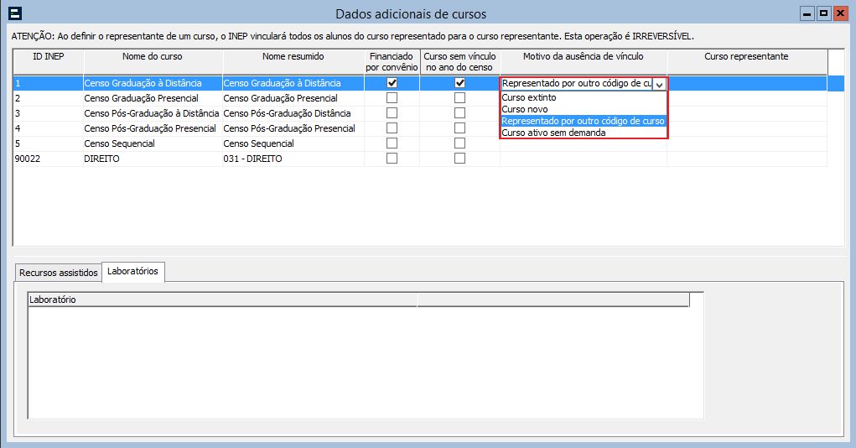This screenshot has height=448, width=856.
Task: Click the 'Financiado por convênio' column header
Action: coord(392,62)
